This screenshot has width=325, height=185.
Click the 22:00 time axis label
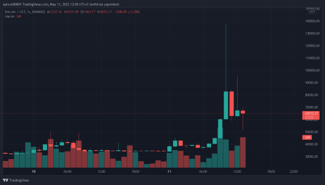click(x=294, y=172)
